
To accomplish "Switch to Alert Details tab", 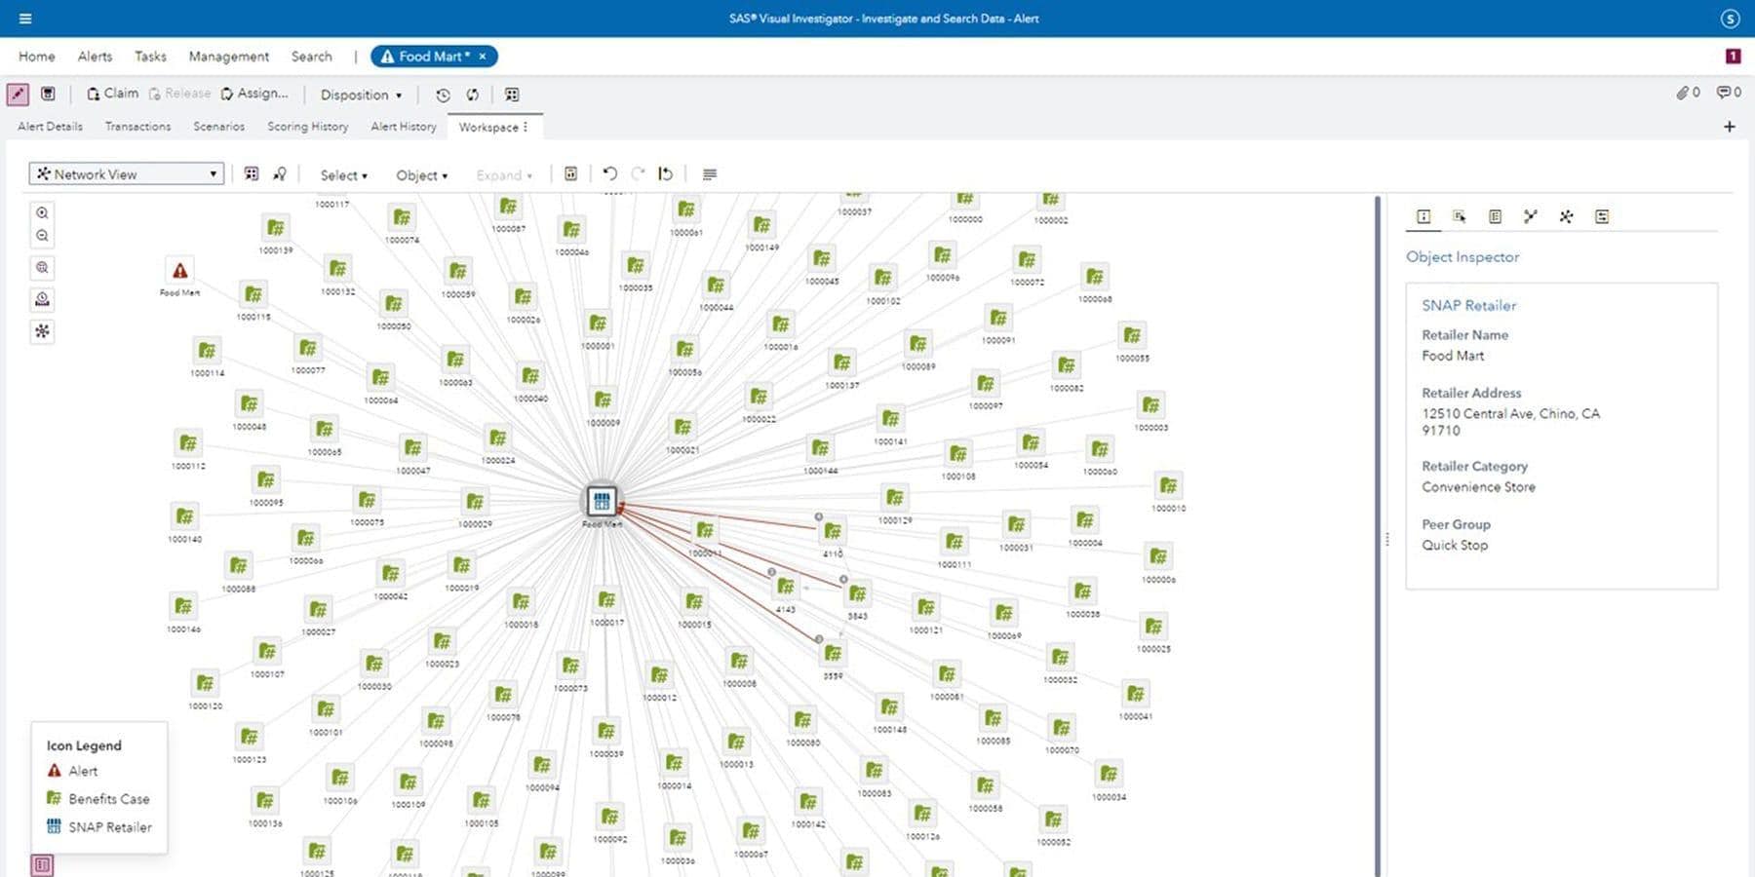I will click(50, 127).
